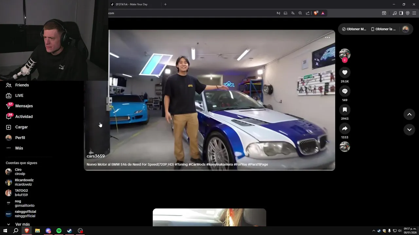The image size is (419, 235).
Task: Open a new browser tab with plus
Action: pos(165,4)
